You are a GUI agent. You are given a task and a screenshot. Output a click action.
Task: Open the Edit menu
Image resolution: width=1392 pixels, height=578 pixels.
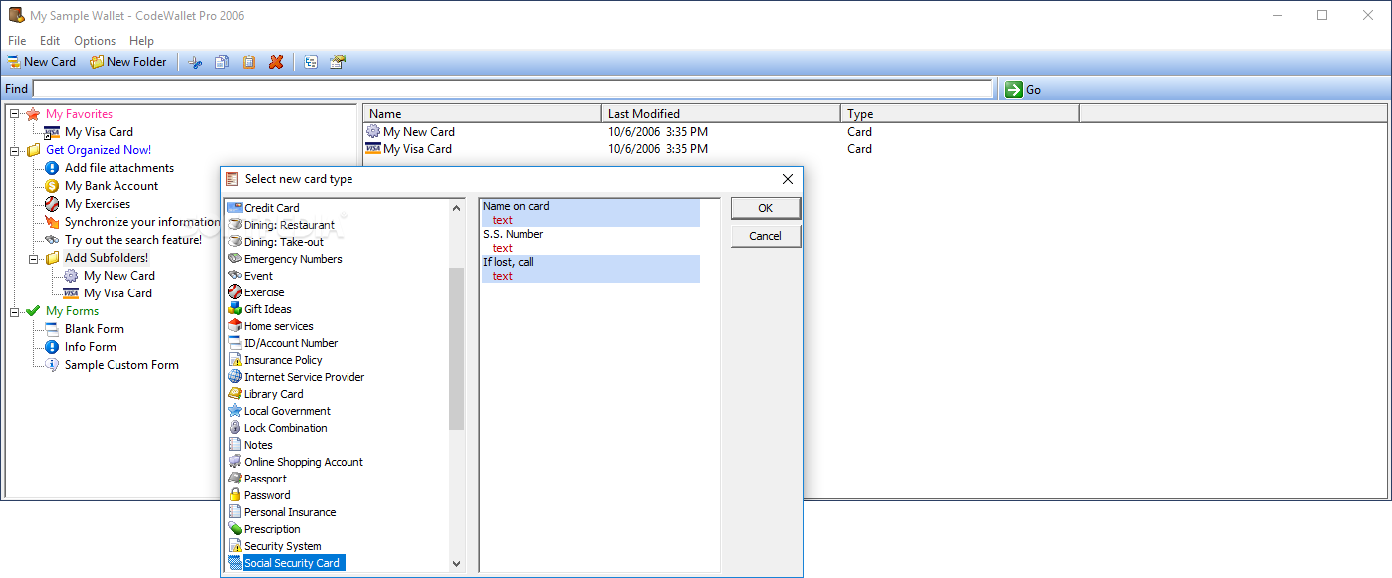tap(50, 41)
